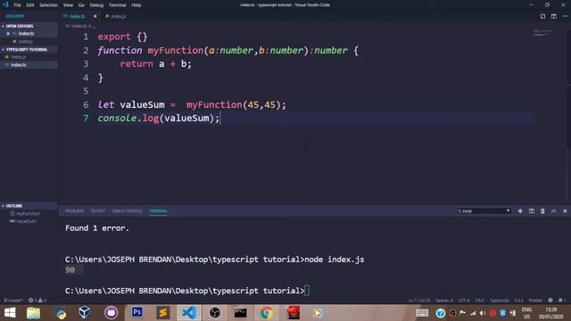The width and height of the screenshot is (571, 321).
Task: Collapse the Open Editors section
Action: [20, 26]
